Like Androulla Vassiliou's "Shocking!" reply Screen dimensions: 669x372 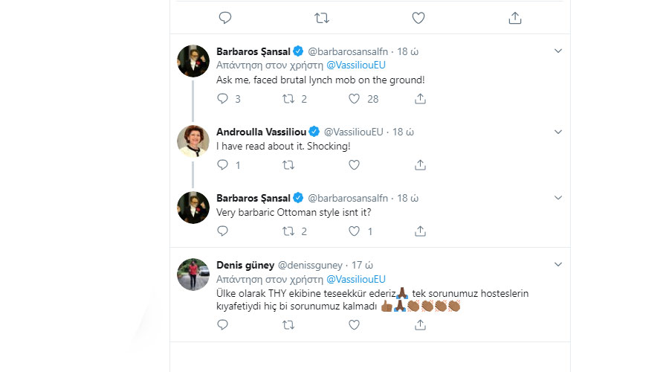(354, 165)
